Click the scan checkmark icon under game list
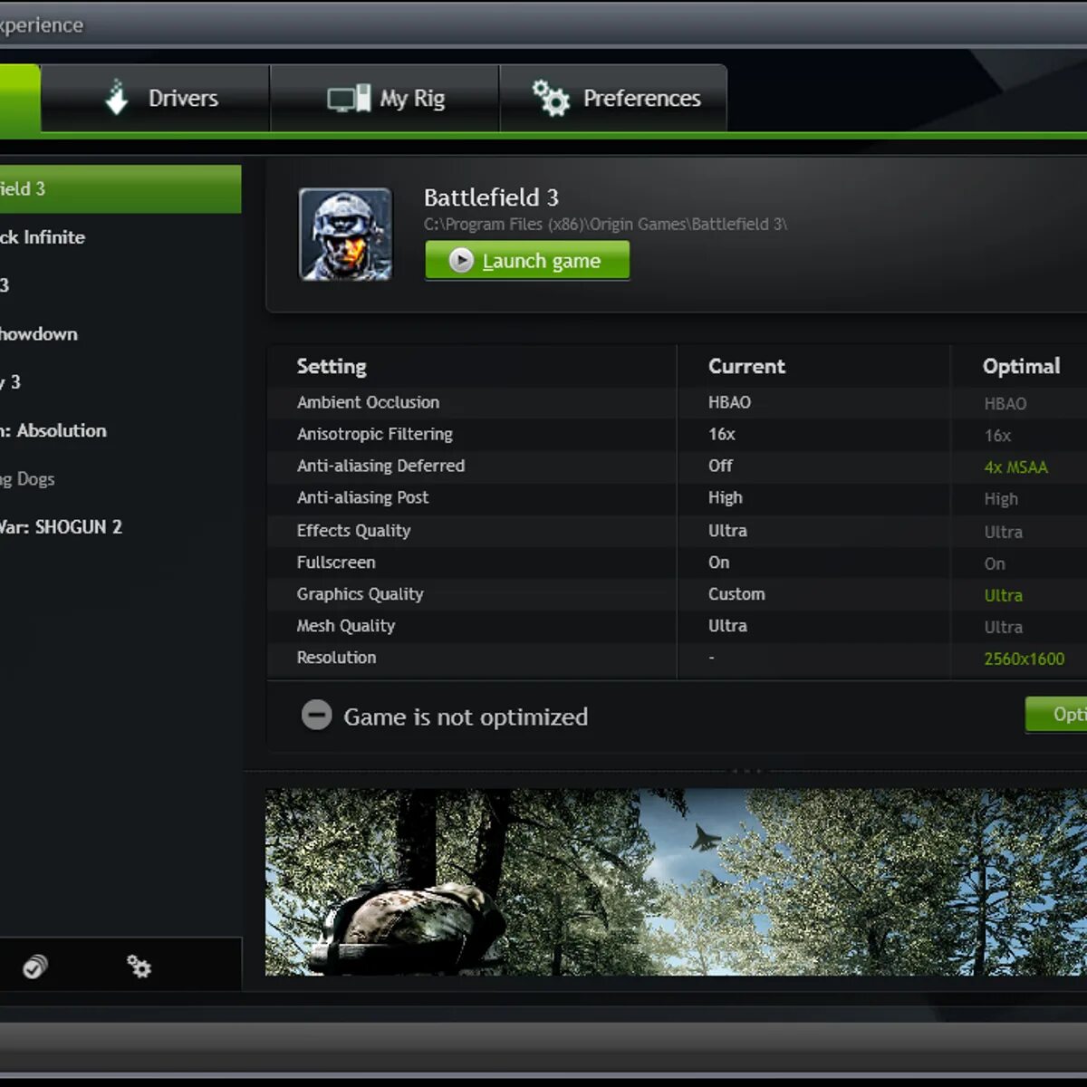This screenshot has width=1087, height=1087. point(35,967)
